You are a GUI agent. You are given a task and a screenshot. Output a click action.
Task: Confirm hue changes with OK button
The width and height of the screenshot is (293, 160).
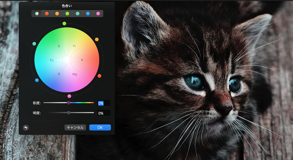(x=100, y=127)
